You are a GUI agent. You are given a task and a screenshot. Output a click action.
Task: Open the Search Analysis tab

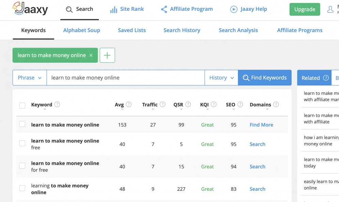[238, 30]
